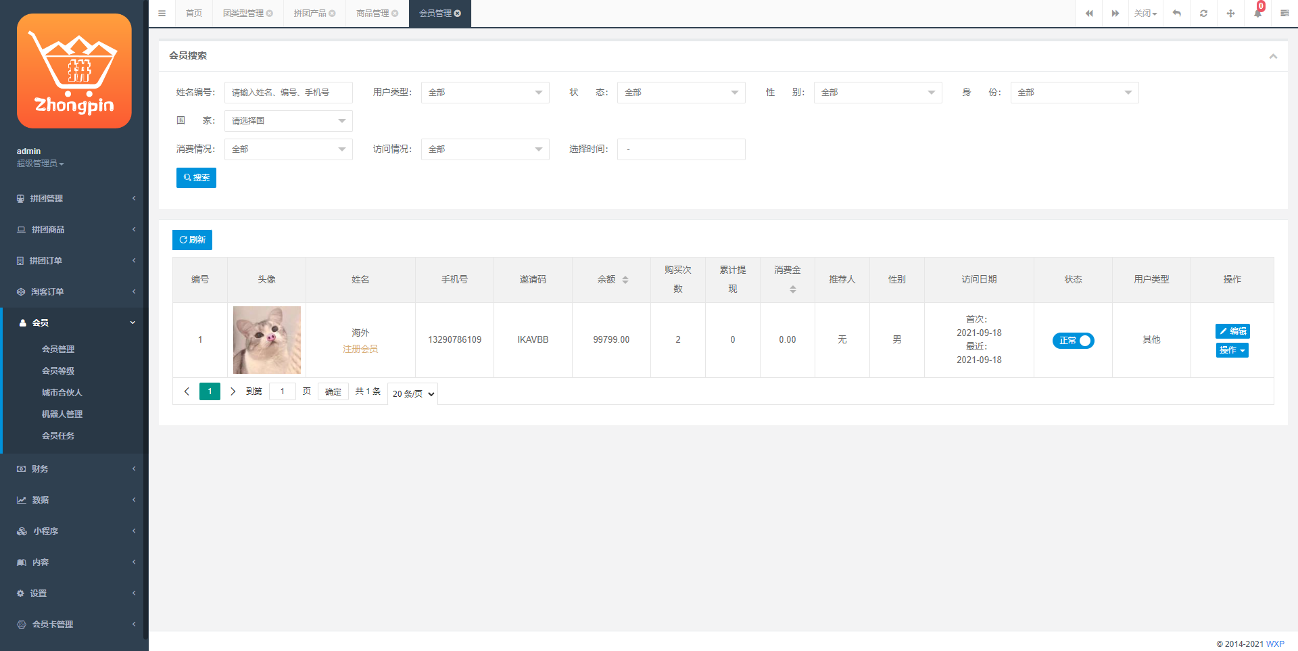Click the member's cat avatar thumbnail

(266, 340)
